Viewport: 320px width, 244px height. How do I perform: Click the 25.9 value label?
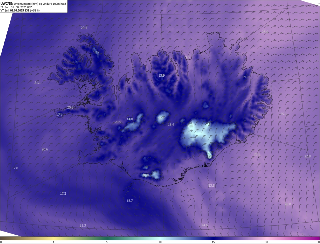pos(265,32)
